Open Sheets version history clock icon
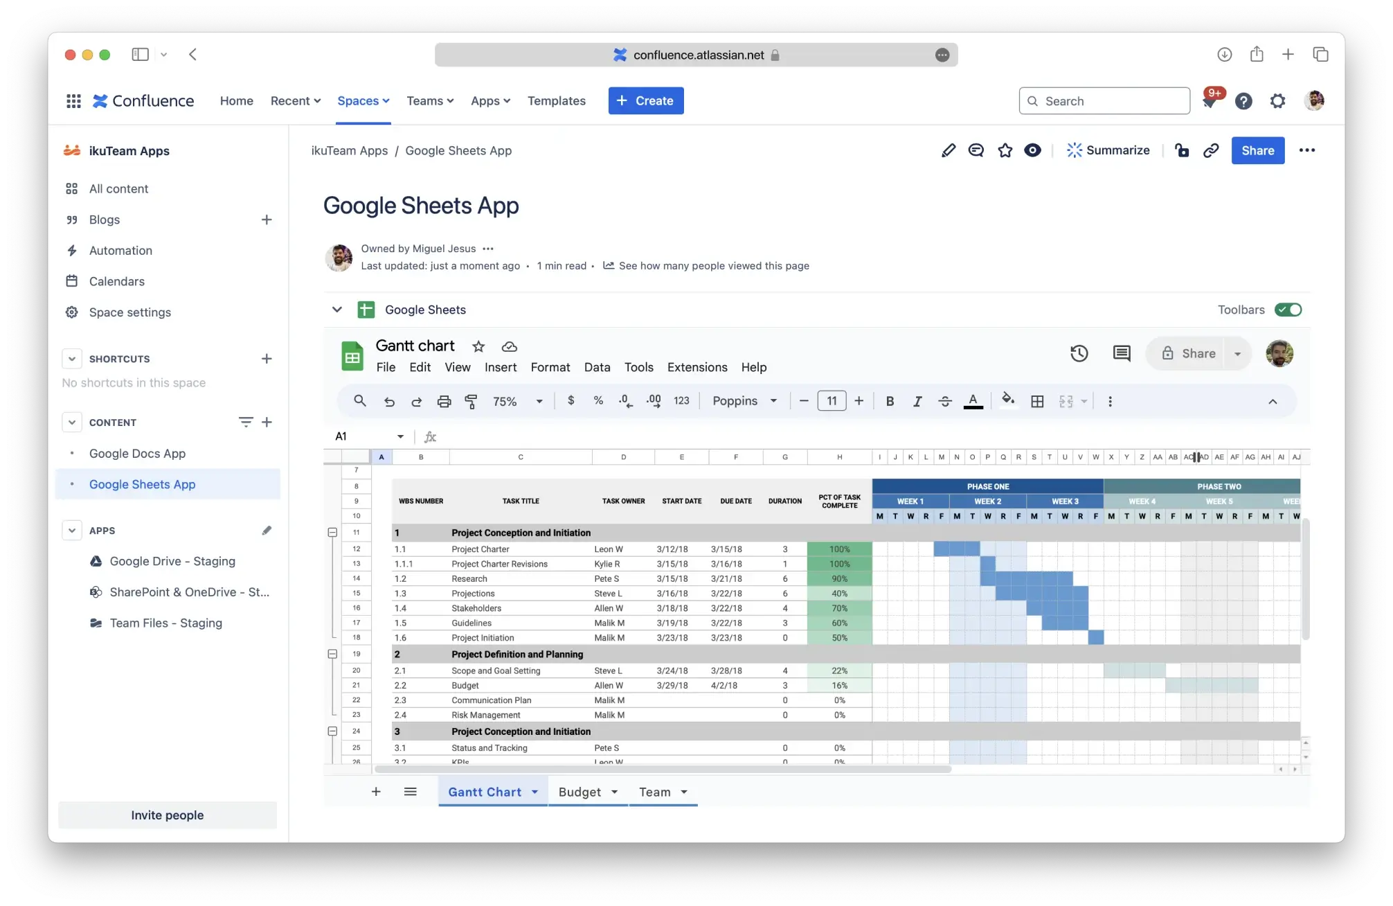Screen dimensions: 1393x906 click(1079, 353)
